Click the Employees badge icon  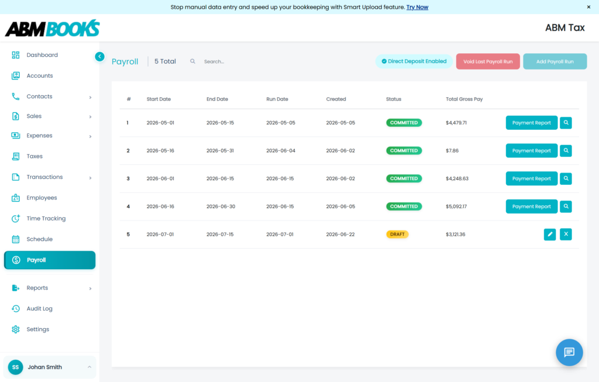16,198
